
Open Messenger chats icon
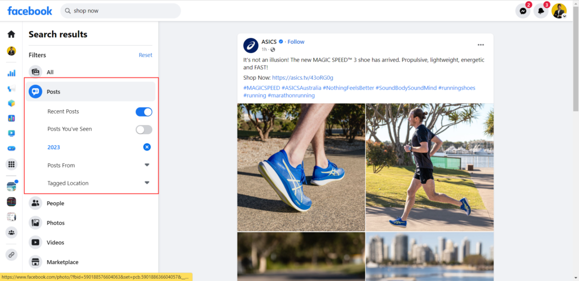point(523,11)
